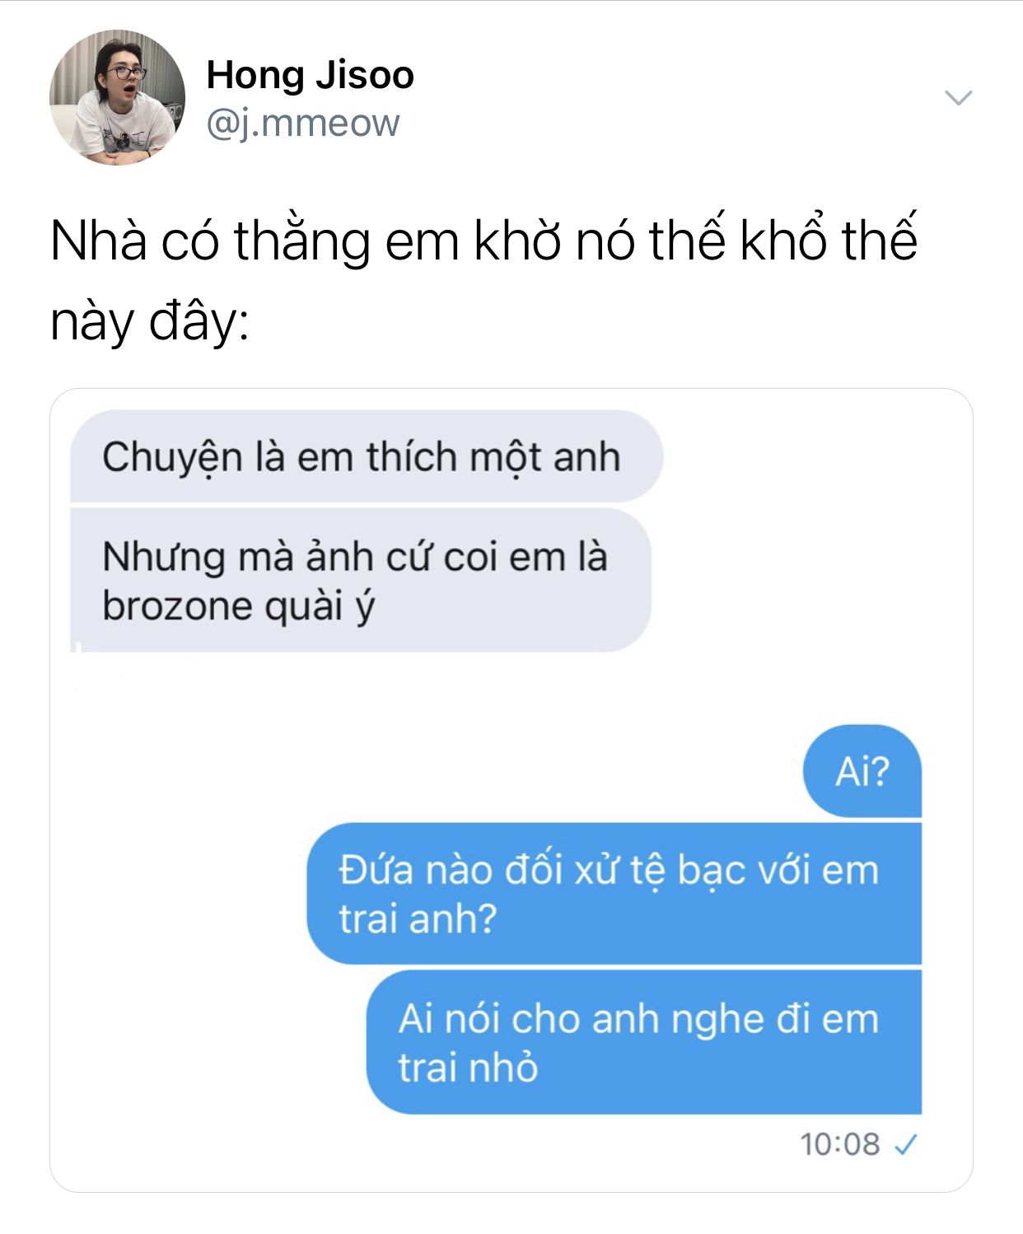The height and width of the screenshot is (1234, 1023).
Task: Tap the small blue 'Ai?' bubble
Action: 862,771
